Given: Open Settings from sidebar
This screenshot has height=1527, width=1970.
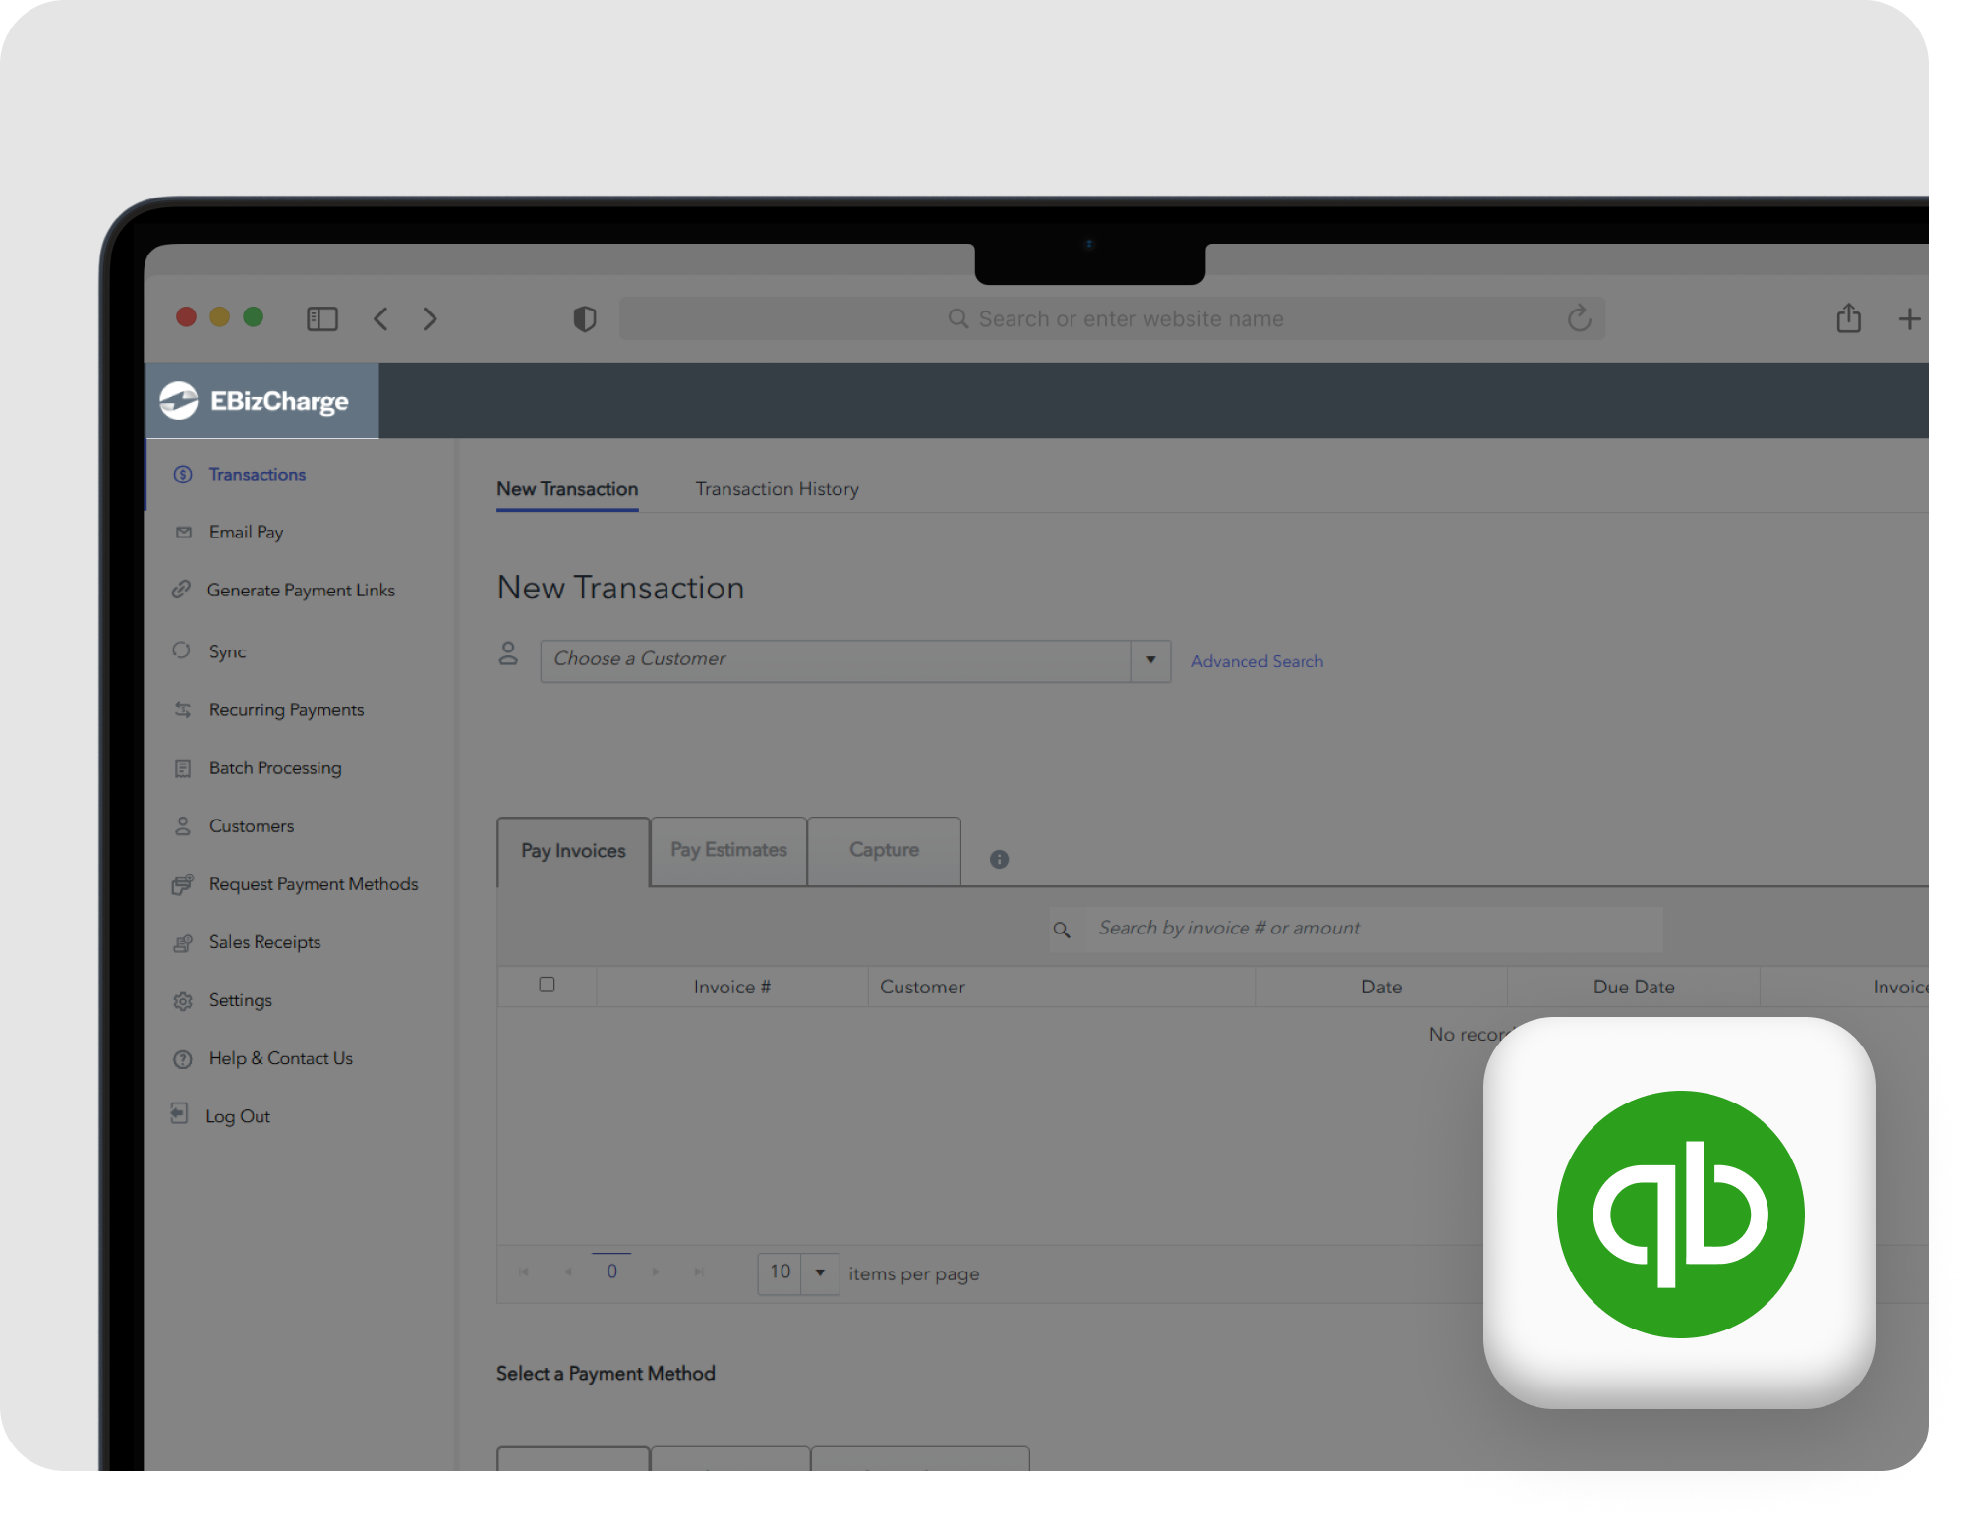Looking at the screenshot, I should [241, 1000].
